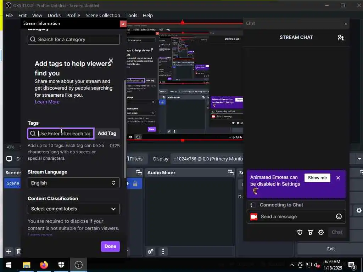The image size is (363, 272).
Task: Click the network tray icon
Action: point(308,265)
